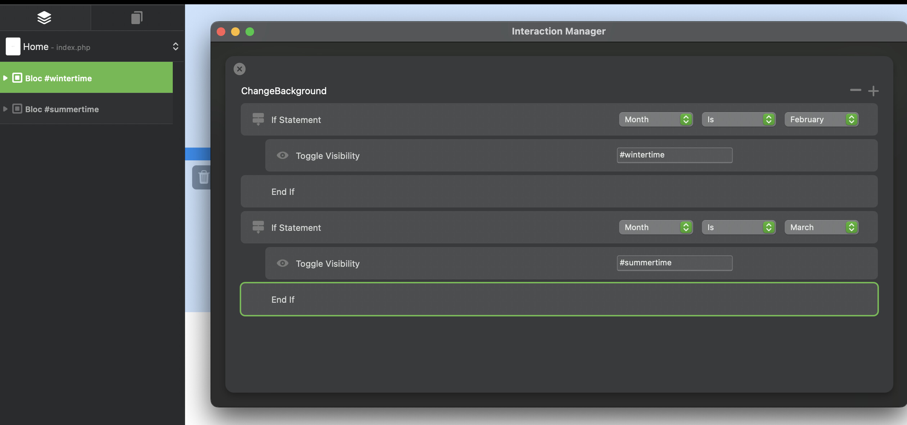The width and height of the screenshot is (907, 425).
Task: Click the plus add action icon
Action: click(x=873, y=91)
